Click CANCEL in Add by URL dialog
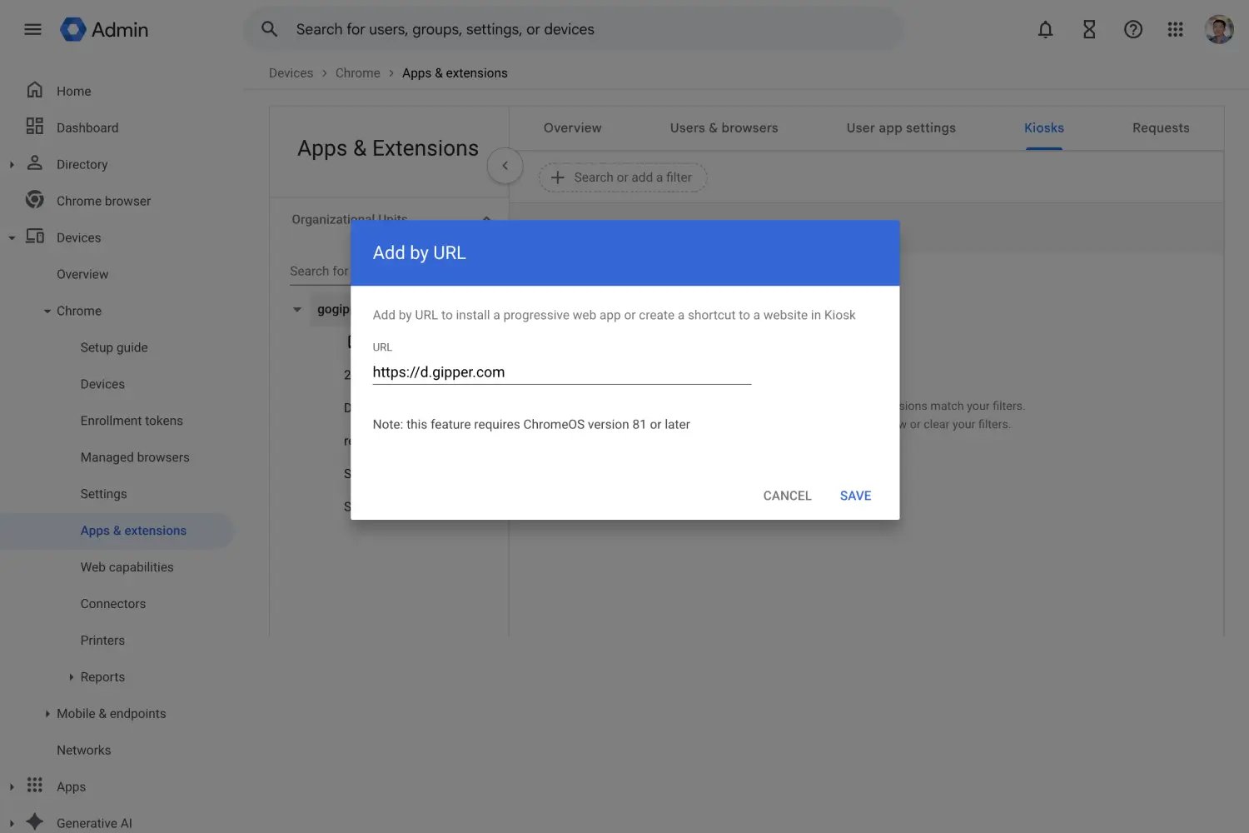This screenshot has width=1249, height=833. point(787,496)
